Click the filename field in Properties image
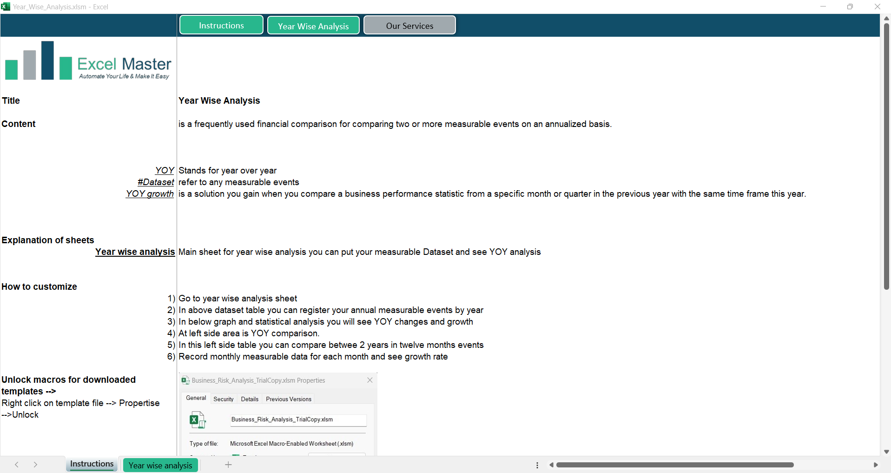Viewport: 891px width, 473px height. point(298,420)
